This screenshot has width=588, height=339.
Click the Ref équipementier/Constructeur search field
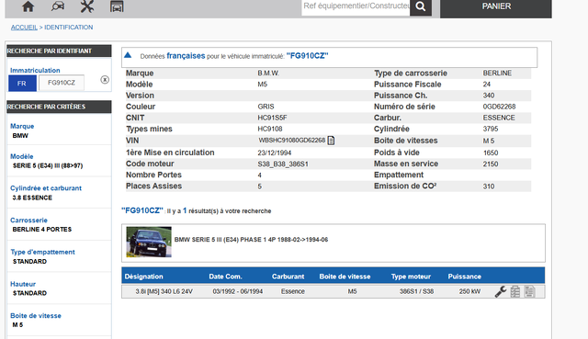pos(356,6)
